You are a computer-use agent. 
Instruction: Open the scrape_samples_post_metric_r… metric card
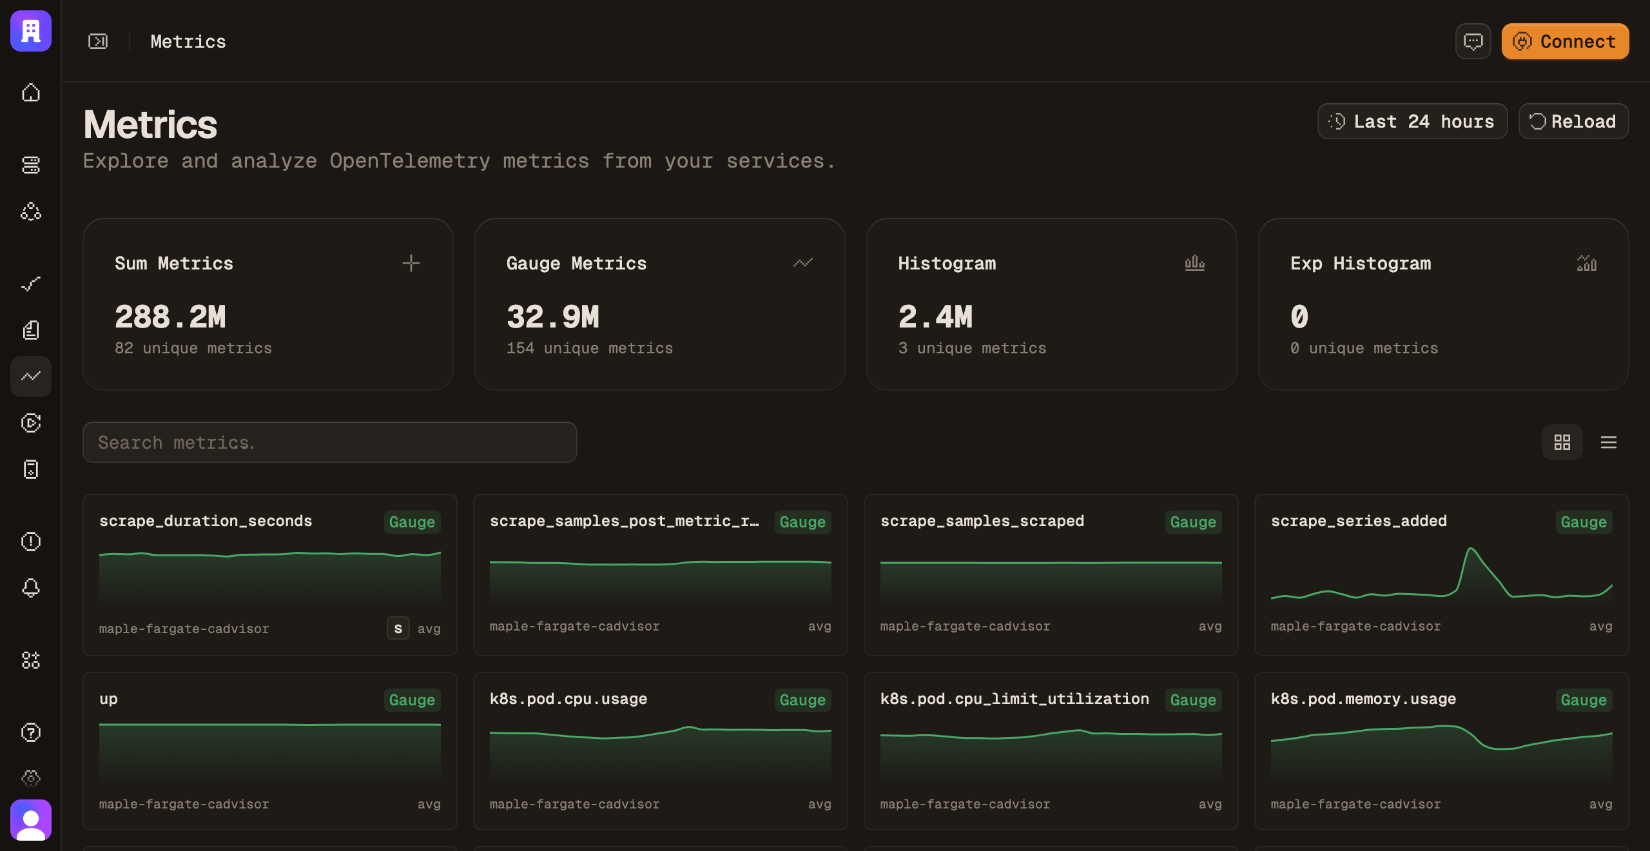click(661, 575)
